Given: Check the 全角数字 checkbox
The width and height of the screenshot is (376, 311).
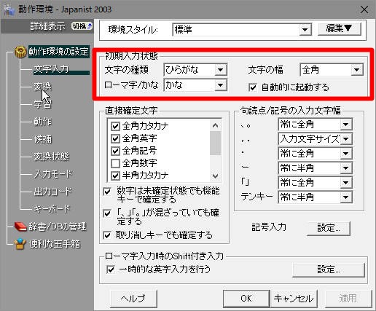Looking at the screenshot, I should pos(115,163).
